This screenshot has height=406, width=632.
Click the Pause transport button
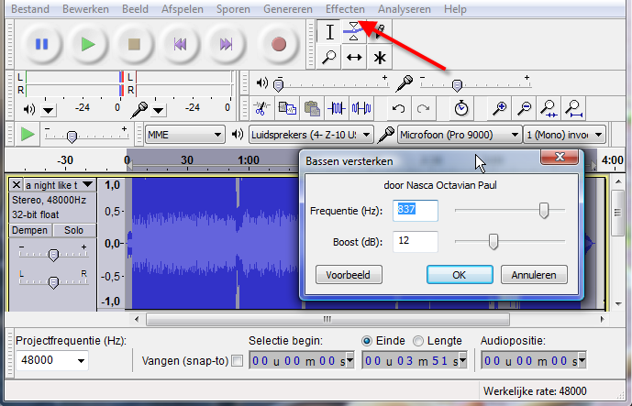(x=41, y=43)
